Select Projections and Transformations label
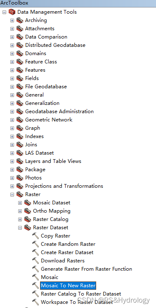 (x=64, y=186)
